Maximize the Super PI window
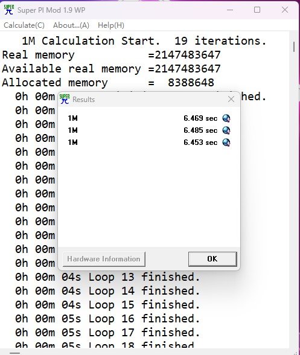The height and width of the screenshot is (355, 300). (x=257, y=10)
